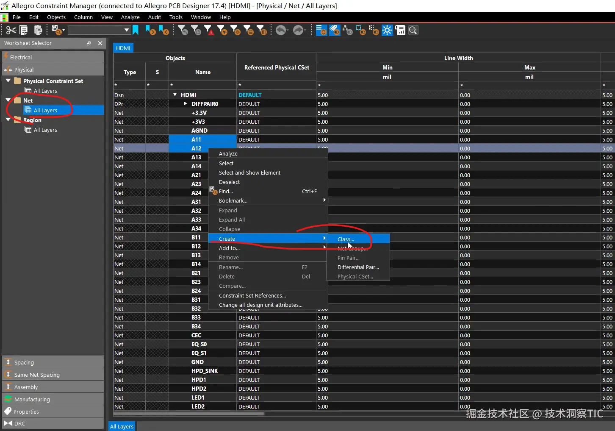This screenshot has height=431, width=615.
Task: Expand the DIFFPAIR0 row arrow
Action: (x=186, y=104)
